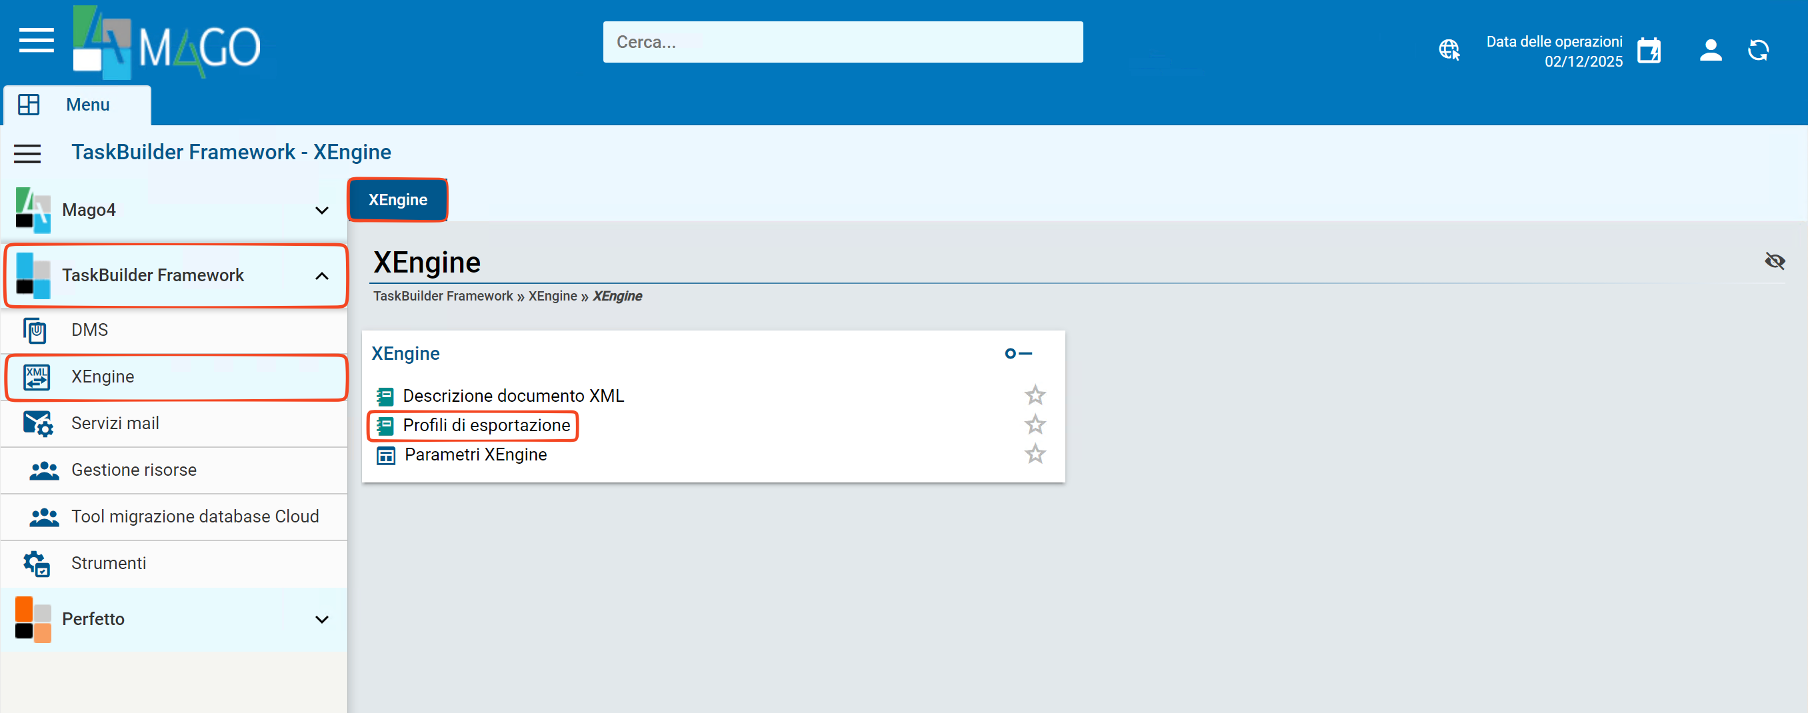
Task: Open Servizi mail in the sidebar
Action: 174,424
